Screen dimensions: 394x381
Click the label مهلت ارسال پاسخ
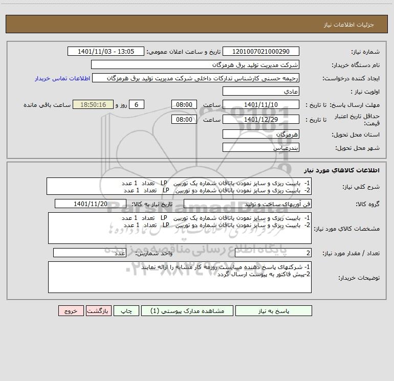point(355,105)
